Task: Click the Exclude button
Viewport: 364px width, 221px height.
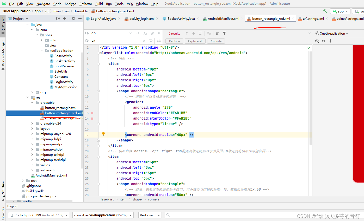Action: click(216, 41)
